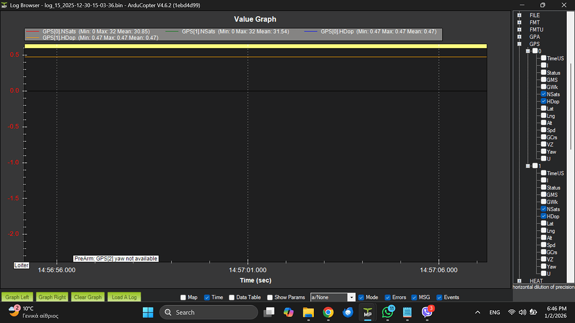575x323 pixels.
Task: Click the message tree vertical scrollbar
Action: pos(570,106)
